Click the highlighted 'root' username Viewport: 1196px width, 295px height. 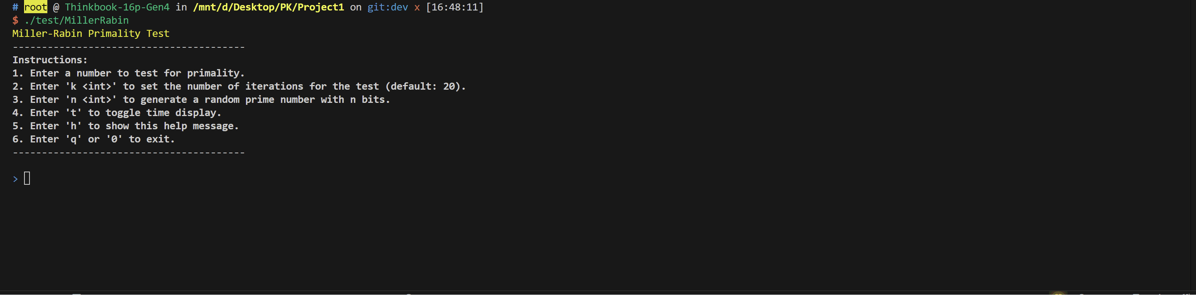[x=36, y=7]
